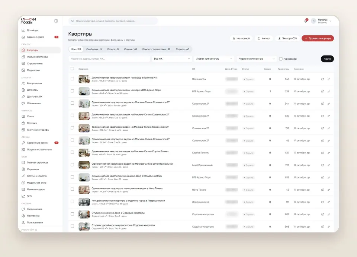Switch to the Сдана · 169 tab
357x257 pixels.
coord(131,49)
